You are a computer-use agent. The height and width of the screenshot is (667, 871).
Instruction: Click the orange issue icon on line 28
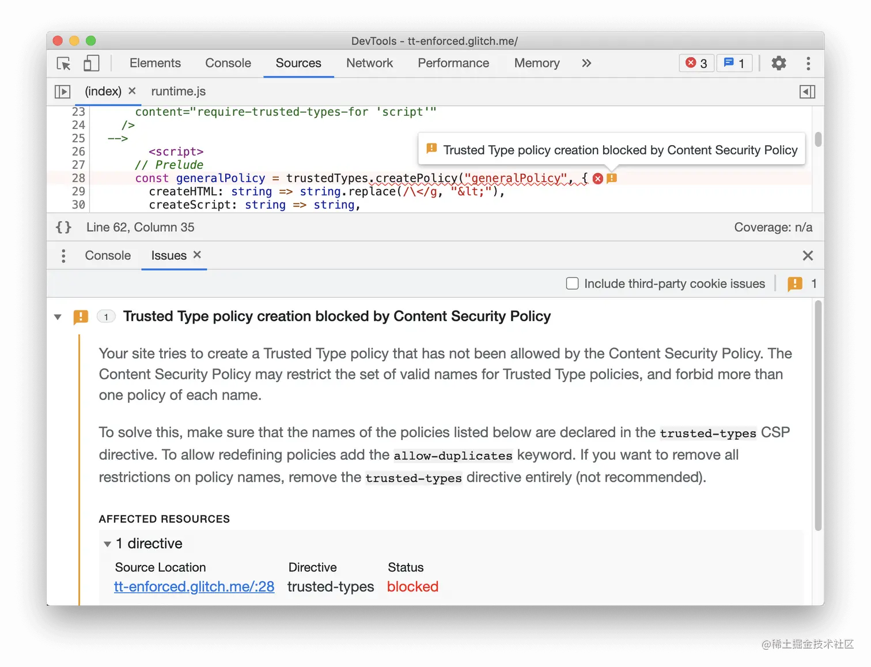[x=612, y=179]
